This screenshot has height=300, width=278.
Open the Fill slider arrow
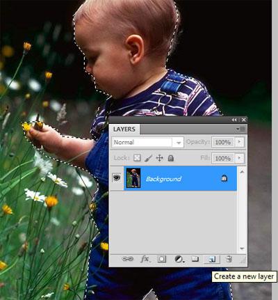point(240,158)
